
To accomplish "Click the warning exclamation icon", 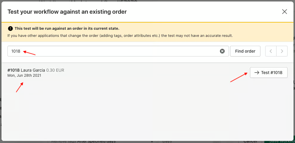I will pos(10,29).
